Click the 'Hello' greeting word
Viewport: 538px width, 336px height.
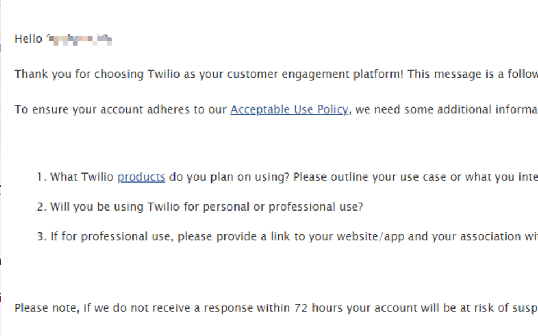pyautogui.click(x=28, y=39)
